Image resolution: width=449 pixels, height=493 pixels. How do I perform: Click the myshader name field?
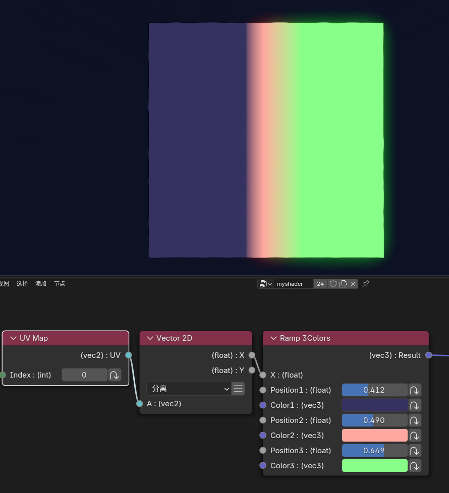294,284
